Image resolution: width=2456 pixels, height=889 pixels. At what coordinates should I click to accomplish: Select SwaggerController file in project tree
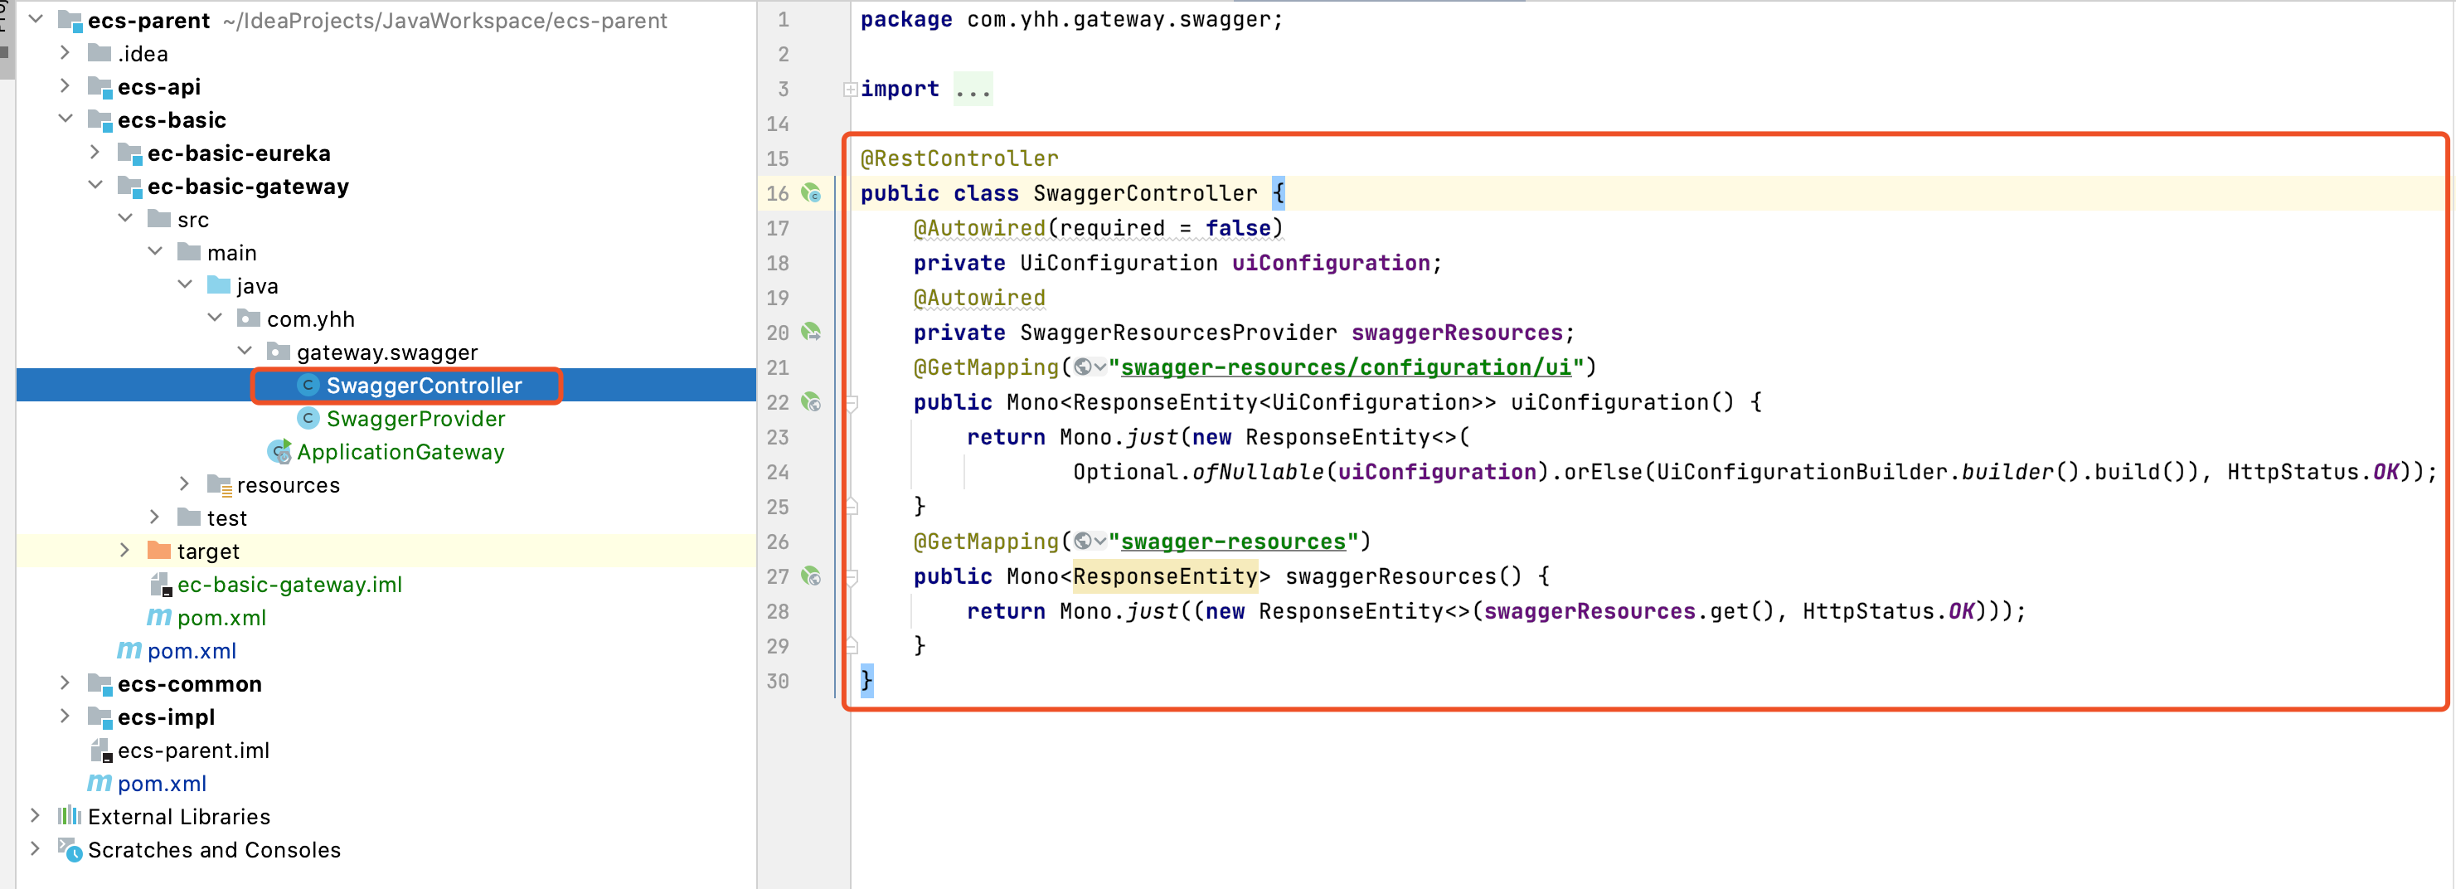[x=425, y=386]
